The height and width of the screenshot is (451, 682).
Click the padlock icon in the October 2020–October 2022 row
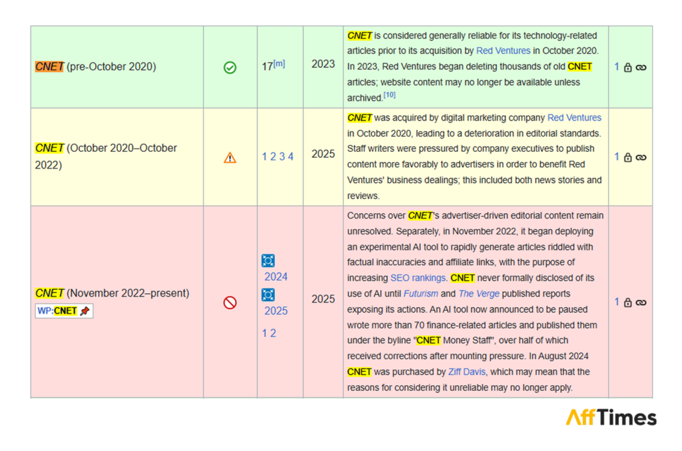click(x=627, y=157)
